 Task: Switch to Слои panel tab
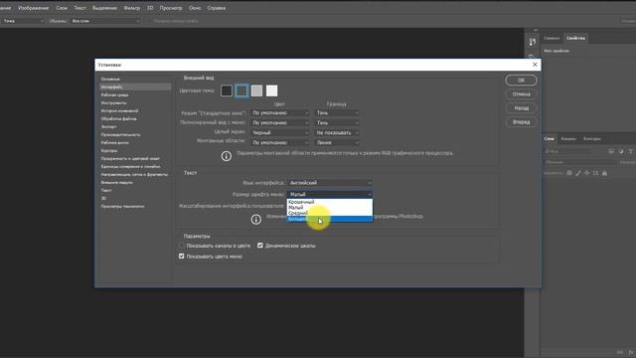549,139
